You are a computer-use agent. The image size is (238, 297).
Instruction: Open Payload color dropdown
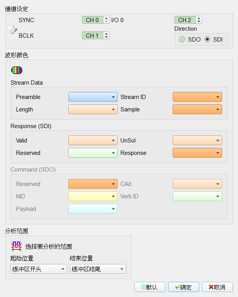[93, 209]
